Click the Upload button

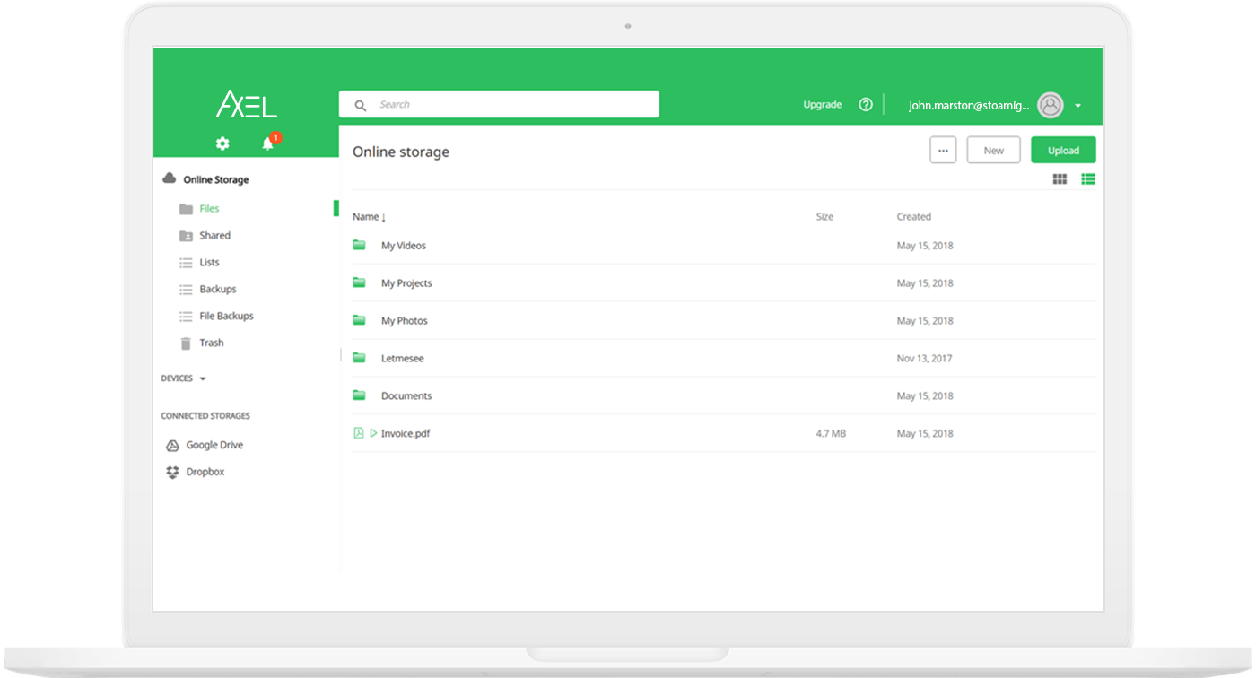click(x=1063, y=151)
